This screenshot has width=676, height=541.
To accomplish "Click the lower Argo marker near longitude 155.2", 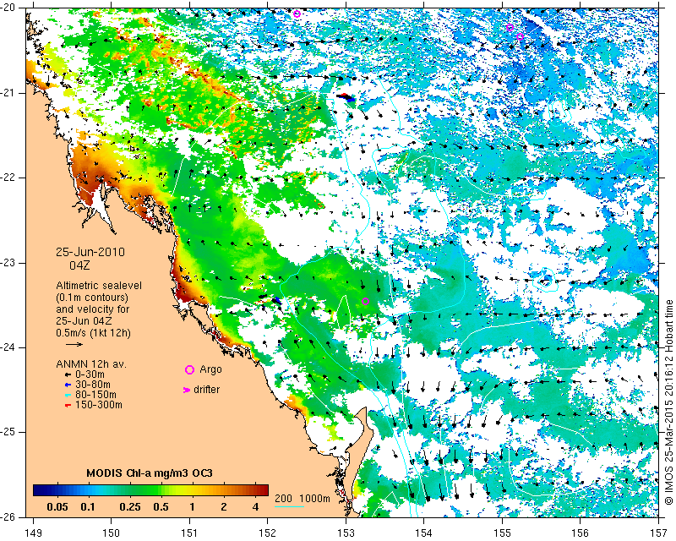I will pos(520,36).
